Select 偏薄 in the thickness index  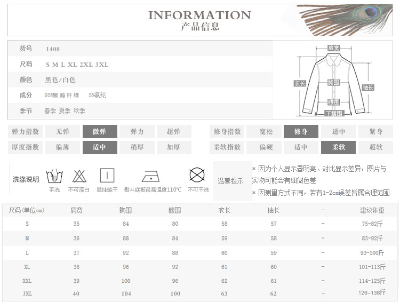(x=62, y=147)
